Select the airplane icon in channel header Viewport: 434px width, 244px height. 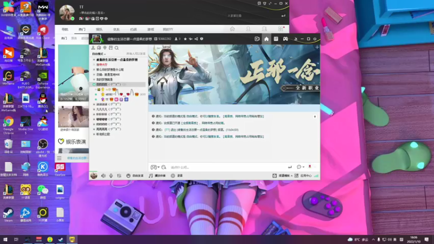190,39
